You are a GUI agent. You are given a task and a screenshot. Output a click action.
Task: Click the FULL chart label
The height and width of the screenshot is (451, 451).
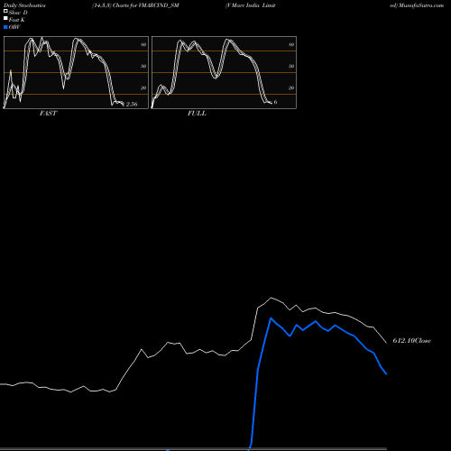click(197, 114)
